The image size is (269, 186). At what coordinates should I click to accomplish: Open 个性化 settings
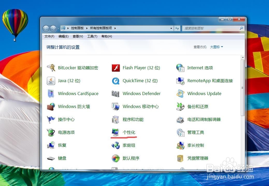(x=129, y=132)
